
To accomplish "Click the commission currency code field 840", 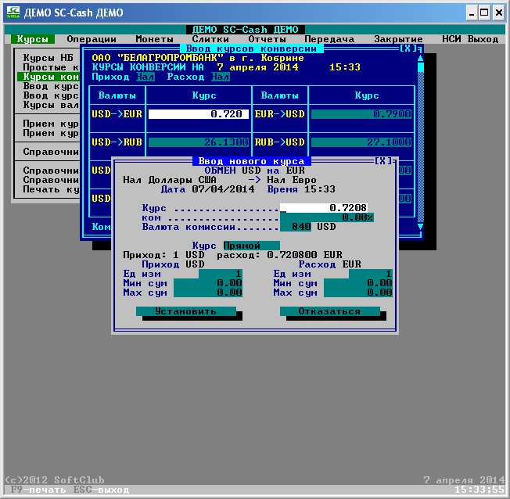I will tap(296, 227).
